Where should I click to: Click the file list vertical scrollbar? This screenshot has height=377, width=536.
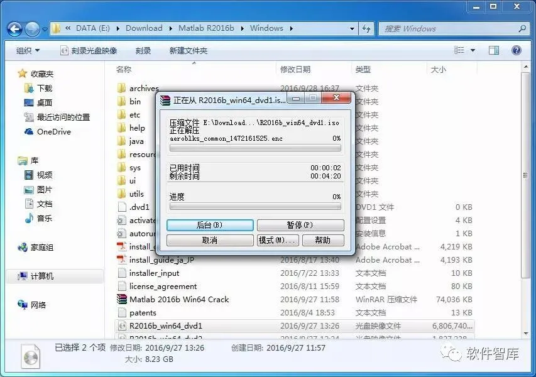[526, 175]
